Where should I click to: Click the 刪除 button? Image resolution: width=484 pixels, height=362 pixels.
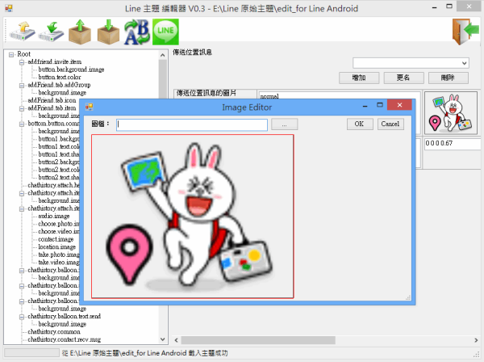(449, 78)
